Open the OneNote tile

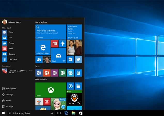pyautogui.click(x=55, y=73)
